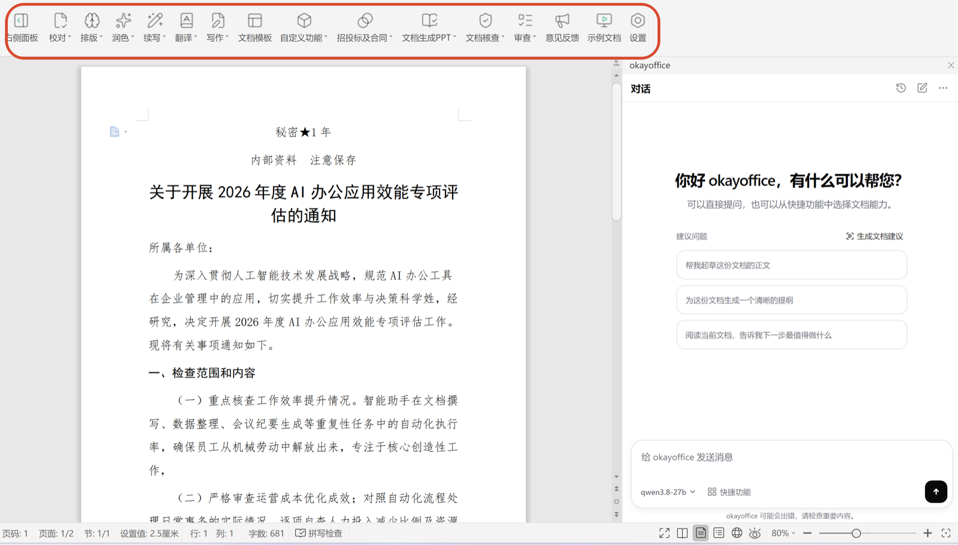Screen dimensions: 958x545
Task: Open the 校对 proofreading tool
Action: 60,28
